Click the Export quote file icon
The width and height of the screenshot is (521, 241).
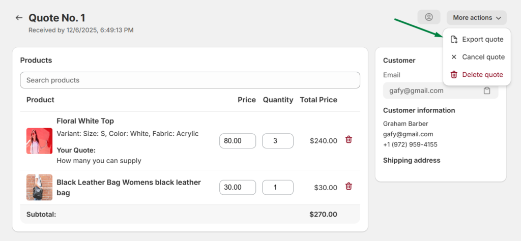[454, 40]
